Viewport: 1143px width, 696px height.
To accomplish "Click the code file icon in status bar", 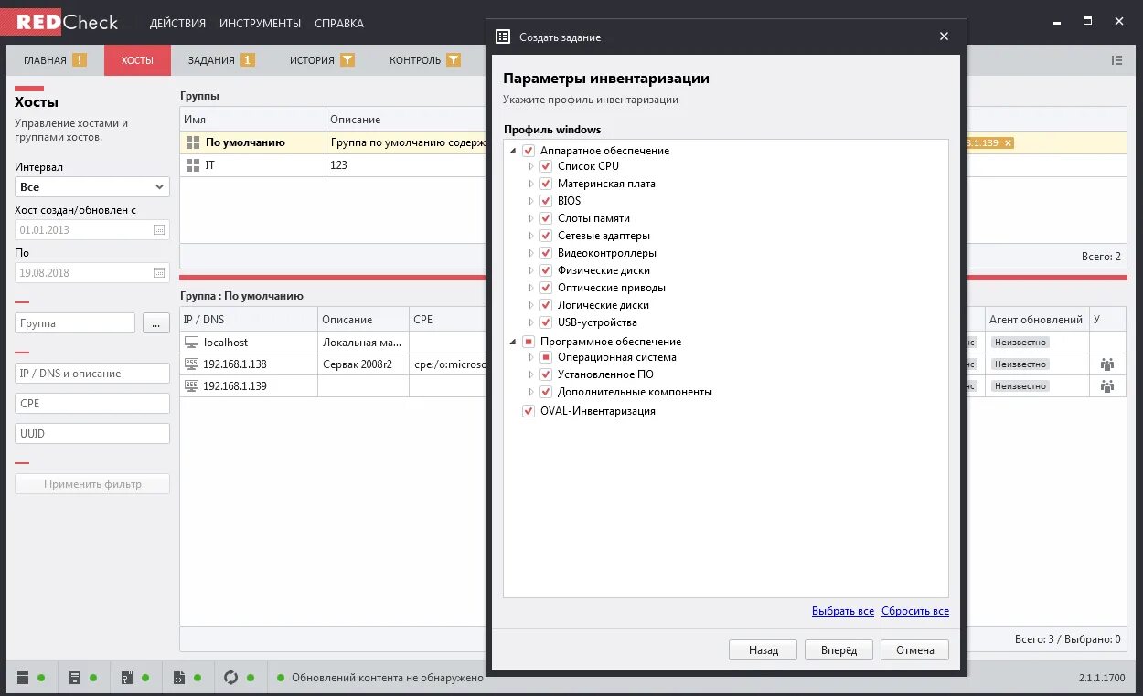I will [179, 678].
